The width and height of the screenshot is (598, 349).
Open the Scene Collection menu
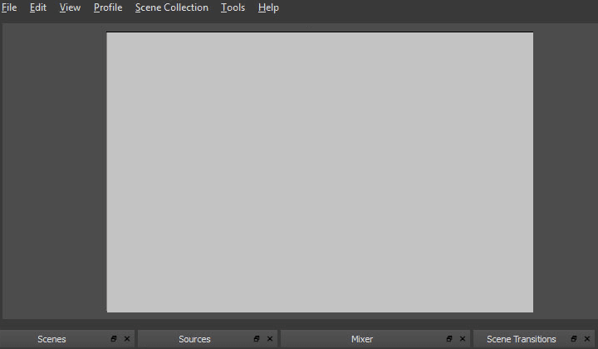(172, 7)
